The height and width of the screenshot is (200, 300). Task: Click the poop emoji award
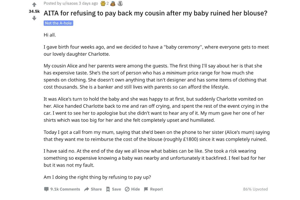click(x=113, y=3)
